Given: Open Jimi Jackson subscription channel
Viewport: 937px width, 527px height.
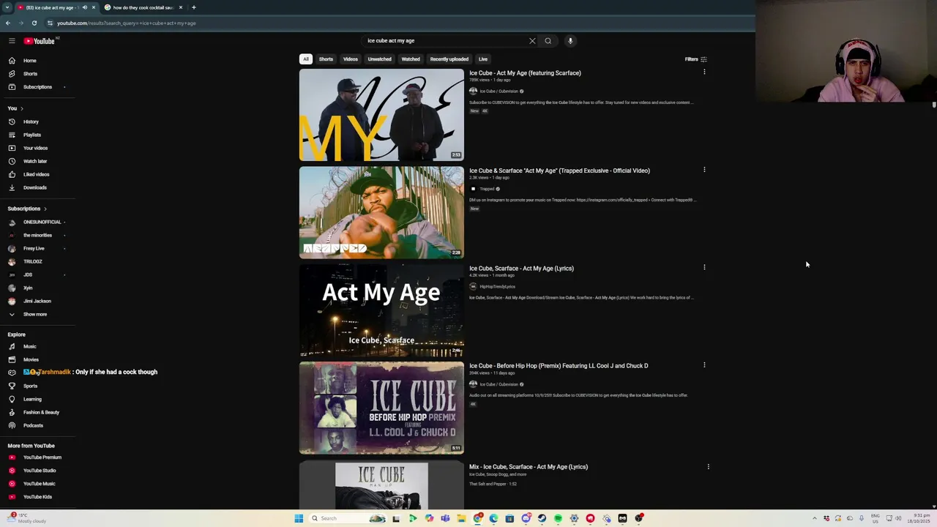Looking at the screenshot, I should pyautogui.click(x=38, y=301).
